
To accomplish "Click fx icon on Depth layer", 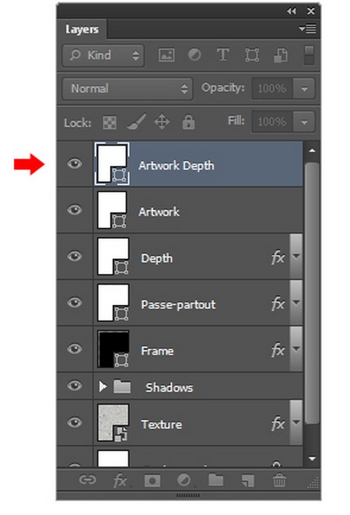I will coord(278,257).
